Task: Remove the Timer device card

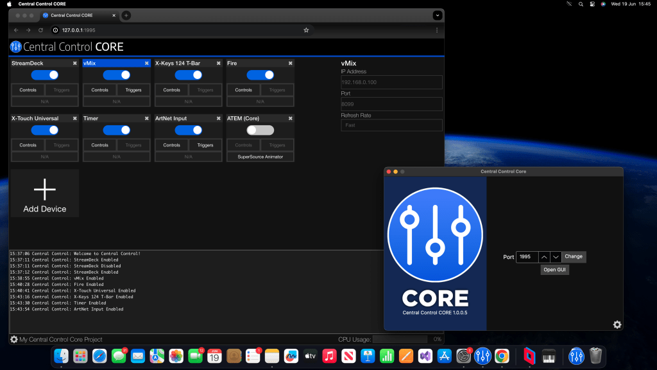Action: (147, 119)
